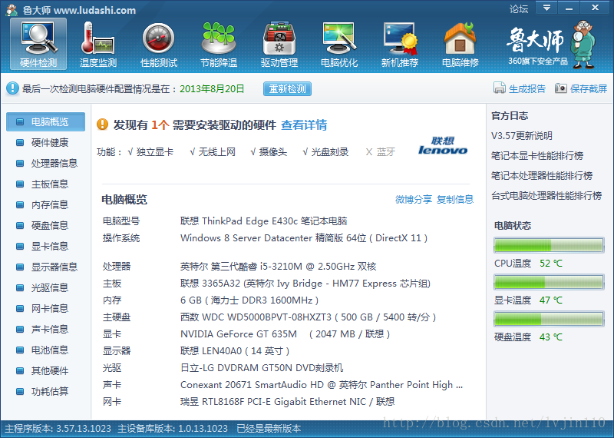The height and width of the screenshot is (438, 614).
Task: Click the CPU温度 temperature bar
Action: point(549,245)
